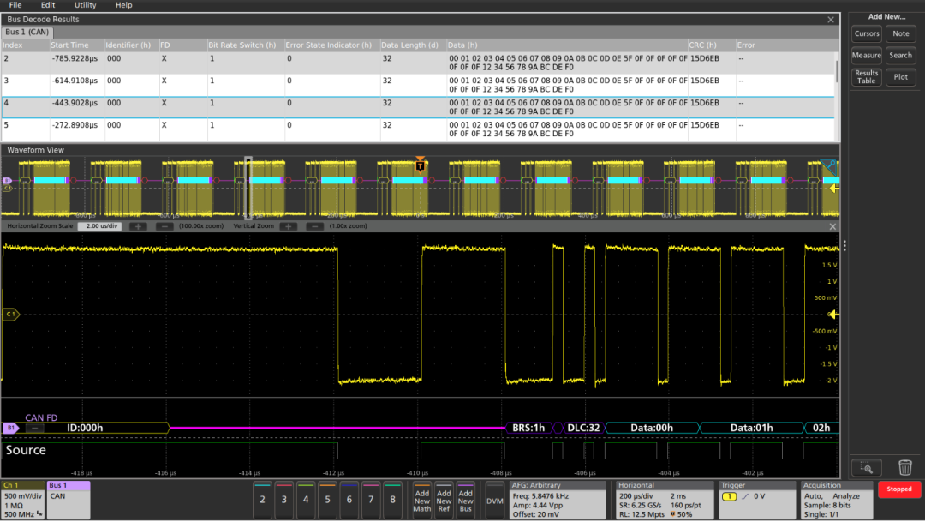Turn on channel 6
The image size is (925, 522).
pyautogui.click(x=349, y=500)
